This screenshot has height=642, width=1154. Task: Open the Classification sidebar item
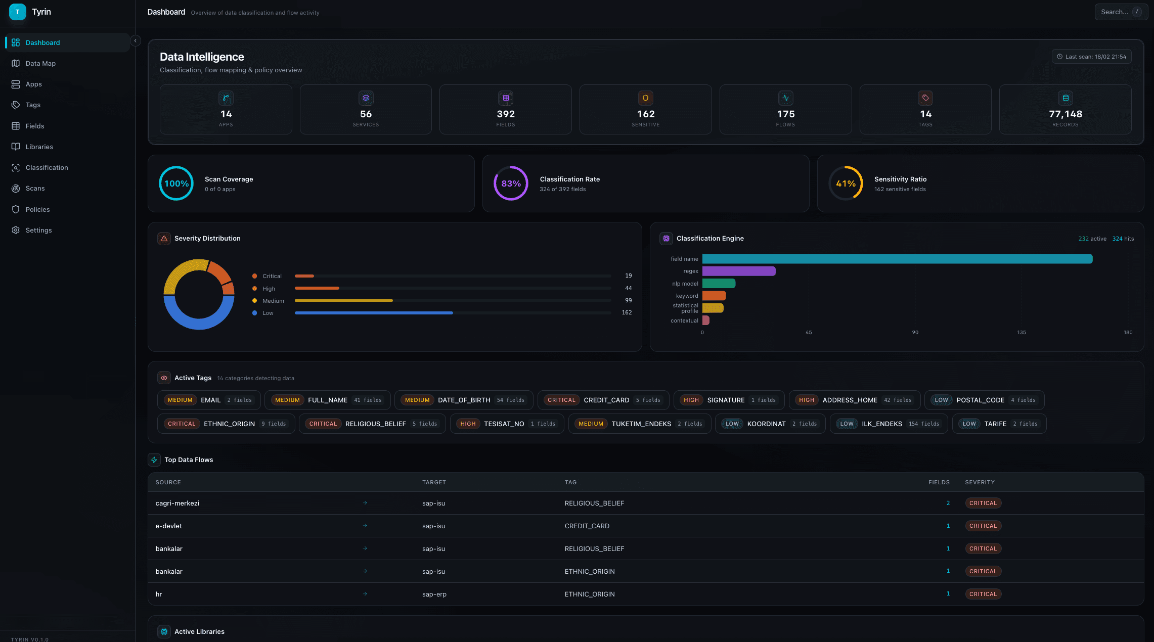point(47,167)
